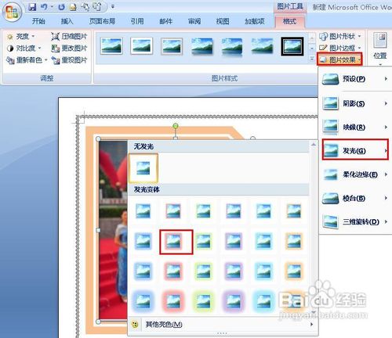Pick the first-row aqua glow variation
392x338 pixels.
coord(263,211)
